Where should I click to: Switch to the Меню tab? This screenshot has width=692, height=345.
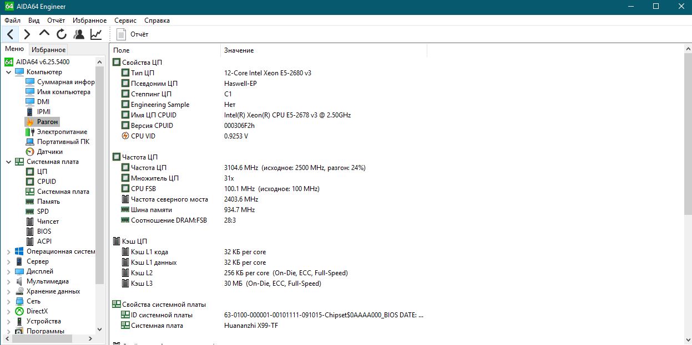click(14, 49)
